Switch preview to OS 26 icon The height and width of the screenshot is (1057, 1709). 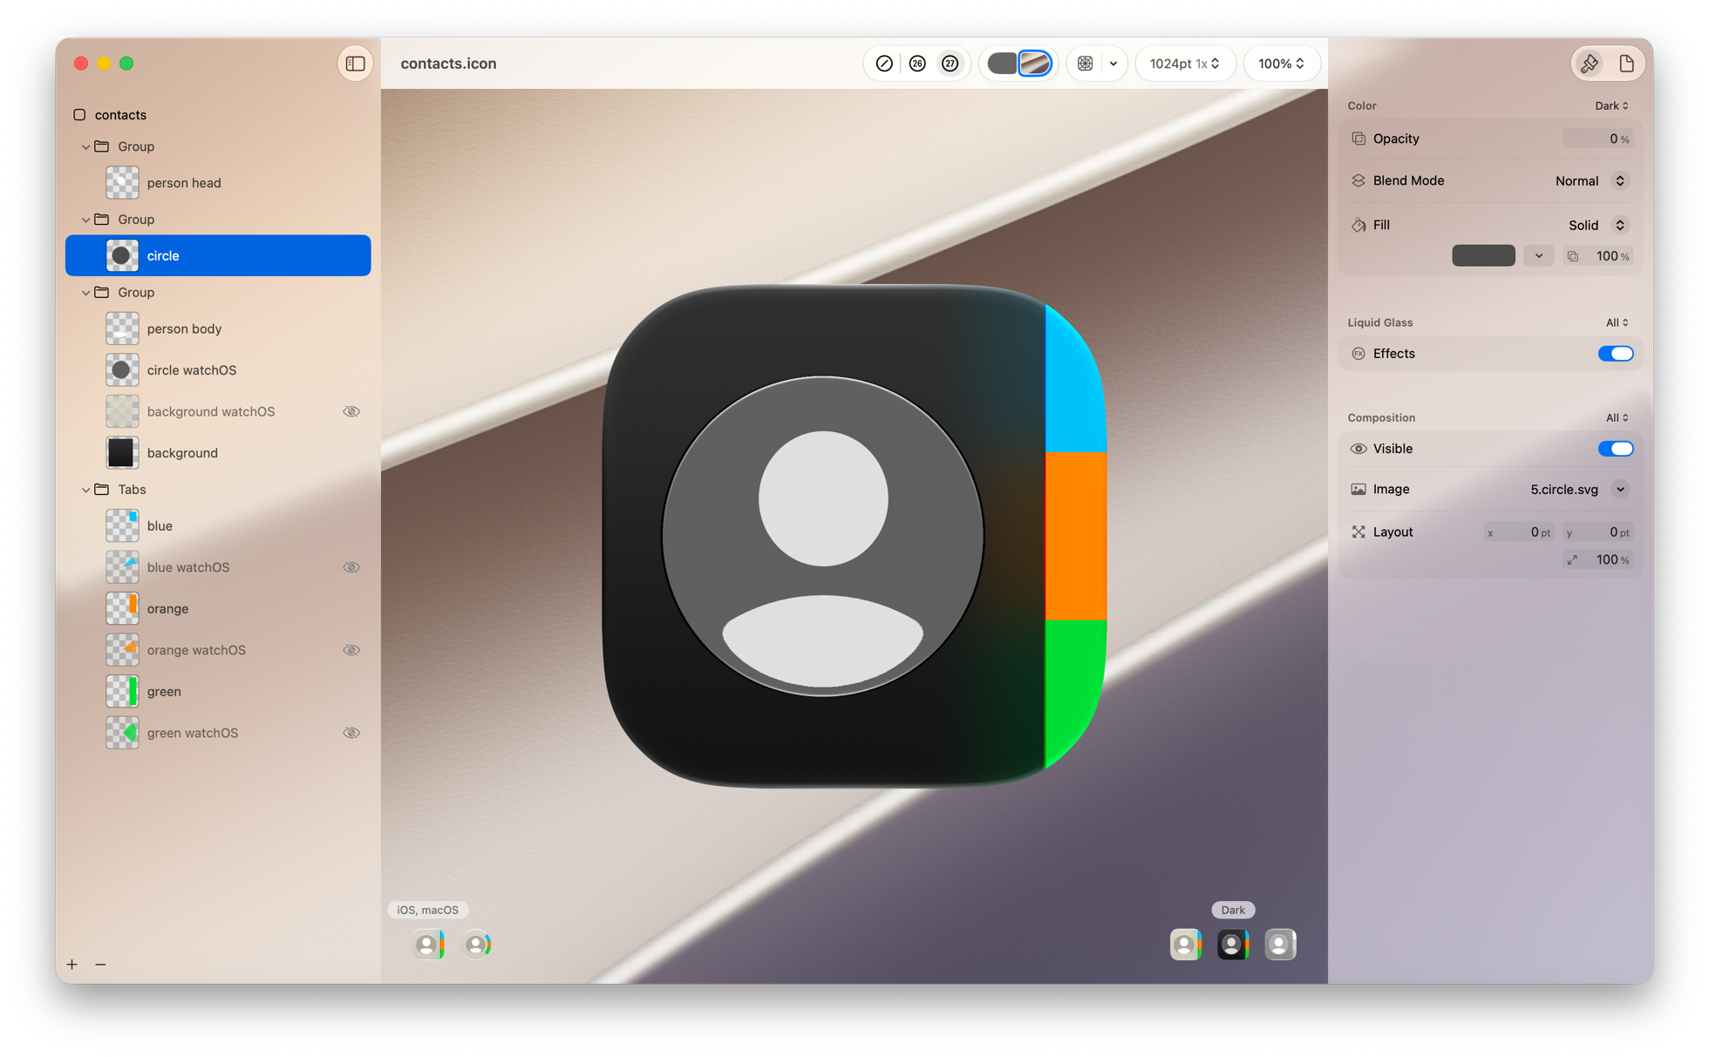[917, 64]
